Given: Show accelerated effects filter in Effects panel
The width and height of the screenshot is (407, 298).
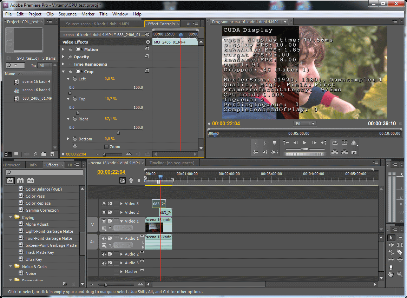Looking at the screenshot, I should coord(10,181).
